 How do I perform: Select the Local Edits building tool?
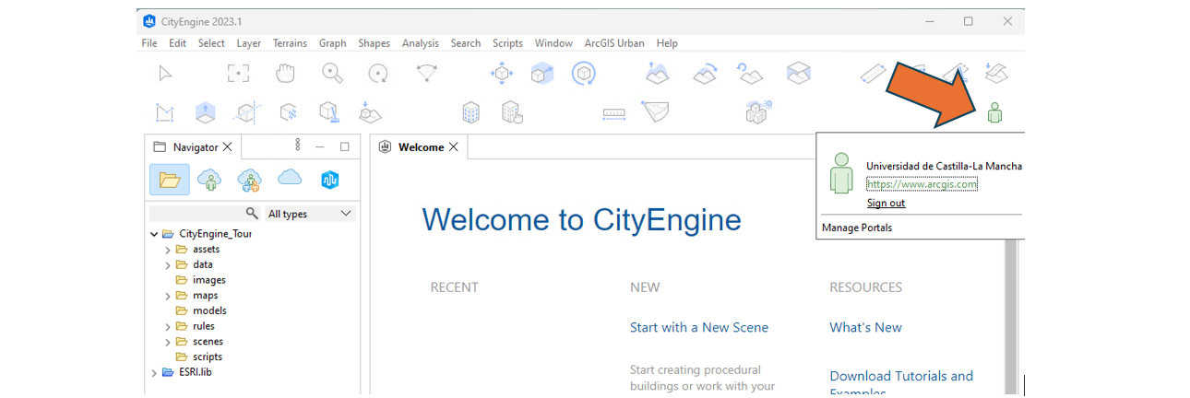512,112
